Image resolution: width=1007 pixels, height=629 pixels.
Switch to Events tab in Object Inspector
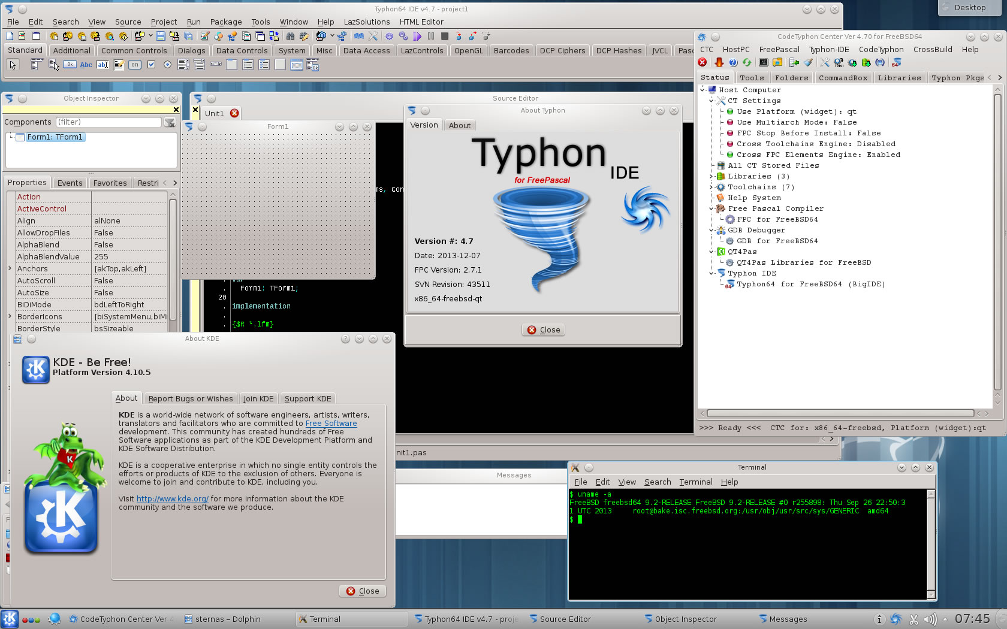click(70, 183)
